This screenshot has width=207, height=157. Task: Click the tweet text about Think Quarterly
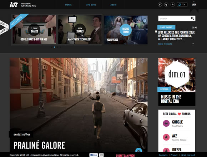click(x=176, y=36)
